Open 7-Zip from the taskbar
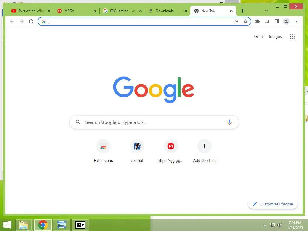Screen dimensions: 308x231 (x=80, y=225)
